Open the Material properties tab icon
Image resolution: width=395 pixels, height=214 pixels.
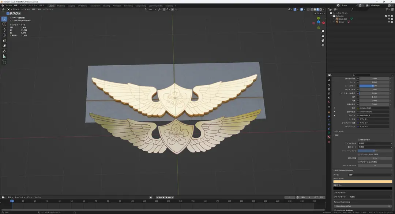point(329,137)
